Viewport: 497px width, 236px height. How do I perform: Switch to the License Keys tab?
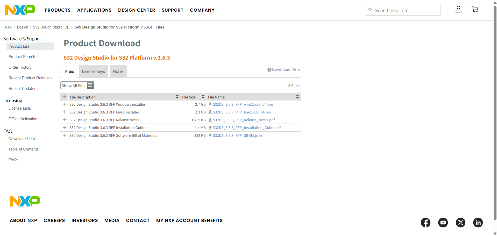[x=94, y=71]
